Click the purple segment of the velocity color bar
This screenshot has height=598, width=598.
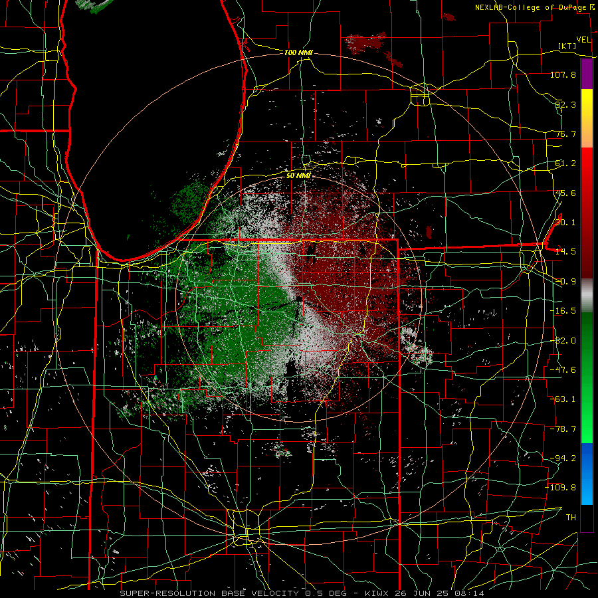click(x=587, y=74)
